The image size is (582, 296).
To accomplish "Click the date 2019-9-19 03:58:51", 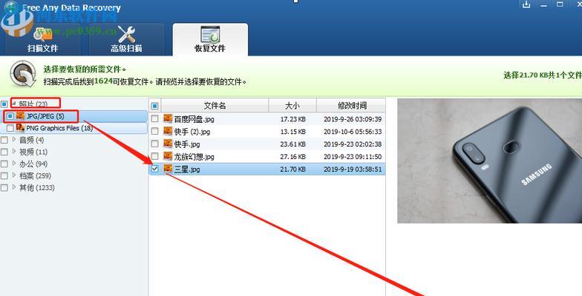I will pyautogui.click(x=353, y=169).
